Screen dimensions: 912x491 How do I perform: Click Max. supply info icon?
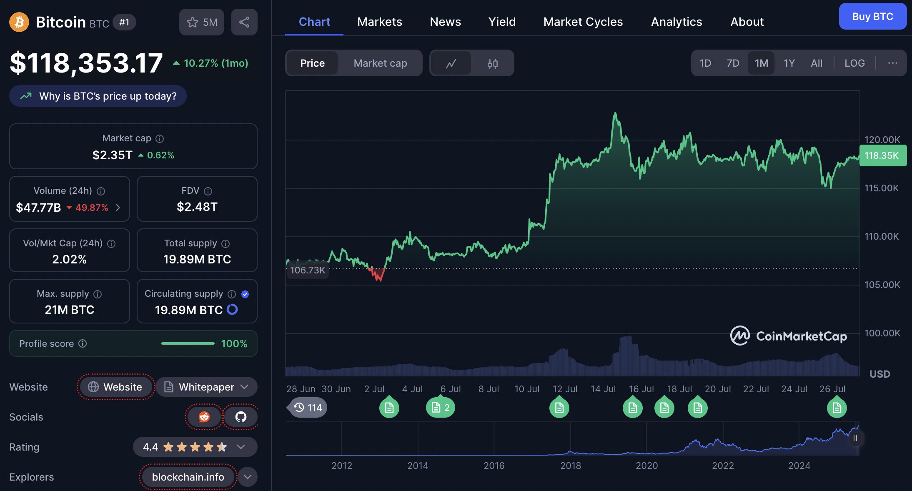pos(98,294)
